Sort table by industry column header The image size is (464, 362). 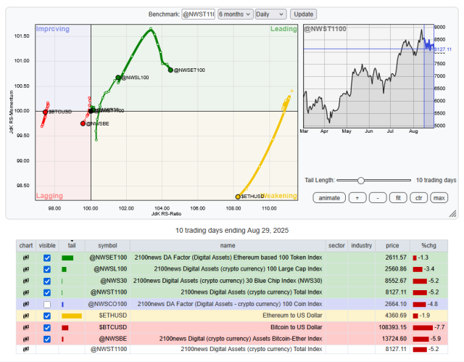[x=361, y=245]
